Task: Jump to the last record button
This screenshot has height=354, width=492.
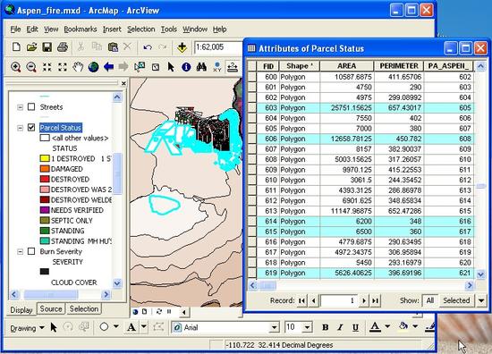Action: click(x=376, y=300)
